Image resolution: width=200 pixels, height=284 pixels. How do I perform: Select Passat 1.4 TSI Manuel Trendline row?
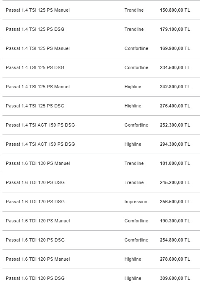click(101, 10)
